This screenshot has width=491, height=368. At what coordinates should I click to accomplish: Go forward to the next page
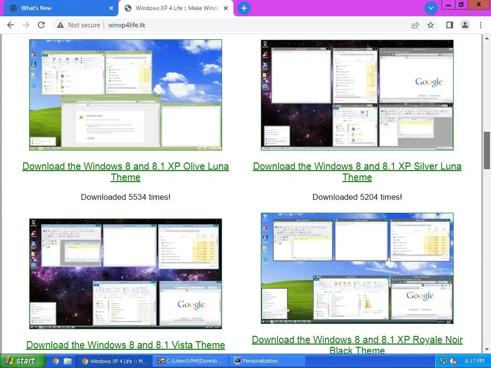(x=26, y=25)
